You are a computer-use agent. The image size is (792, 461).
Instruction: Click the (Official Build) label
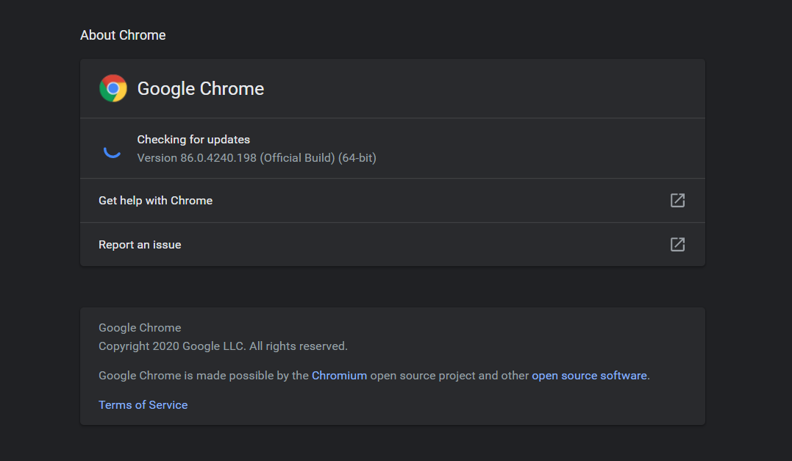coord(298,158)
